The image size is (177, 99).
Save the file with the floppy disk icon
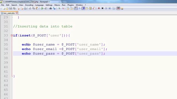click(11, 9)
